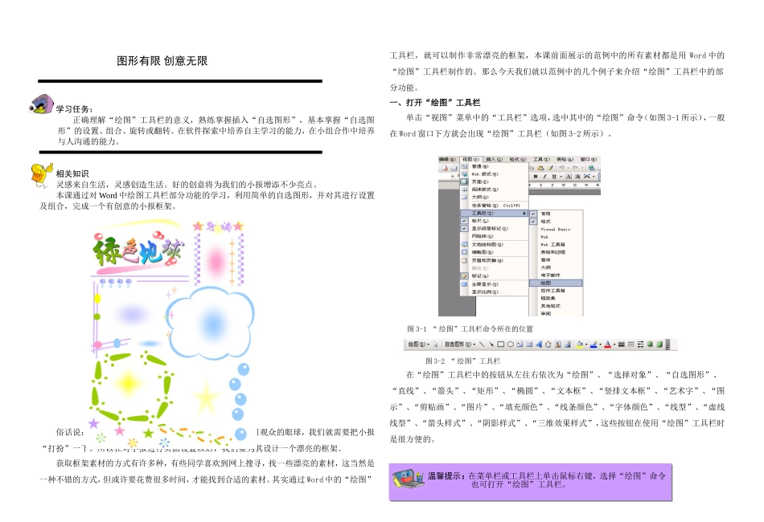Open the 表格(A) menu

[565, 159]
